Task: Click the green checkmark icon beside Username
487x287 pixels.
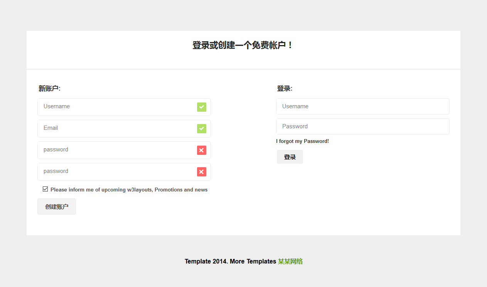Action: (x=202, y=107)
